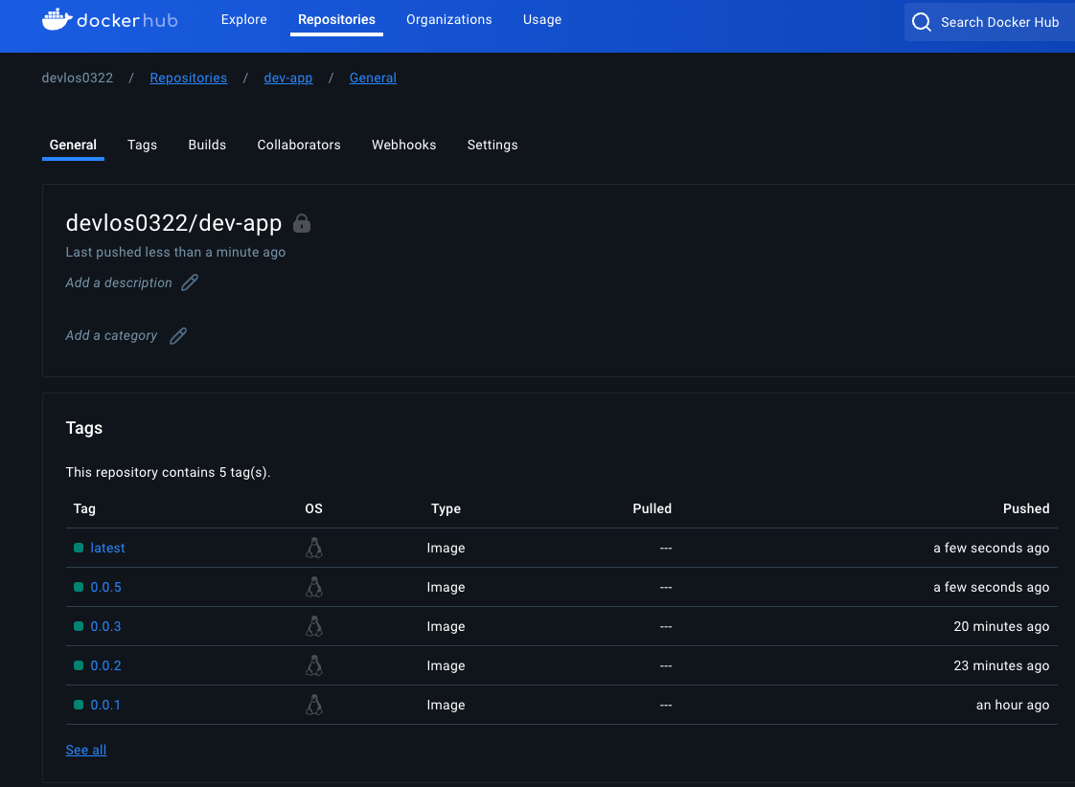Open the repository Settings tab

(492, 146)
